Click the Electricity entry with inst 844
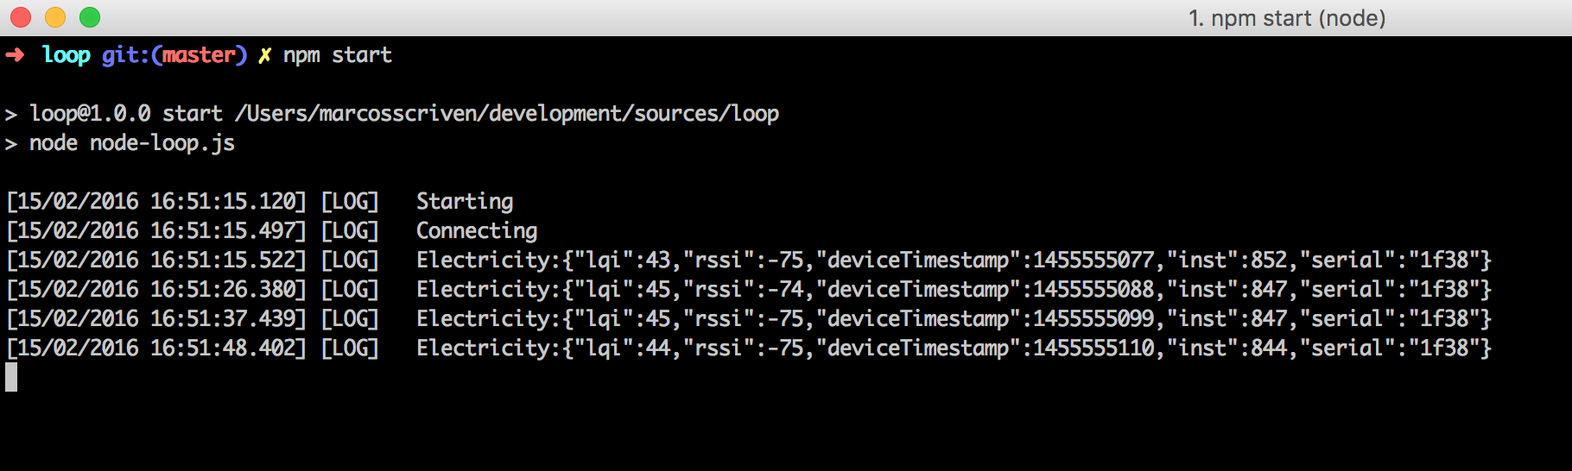 [x=954, y=349]
